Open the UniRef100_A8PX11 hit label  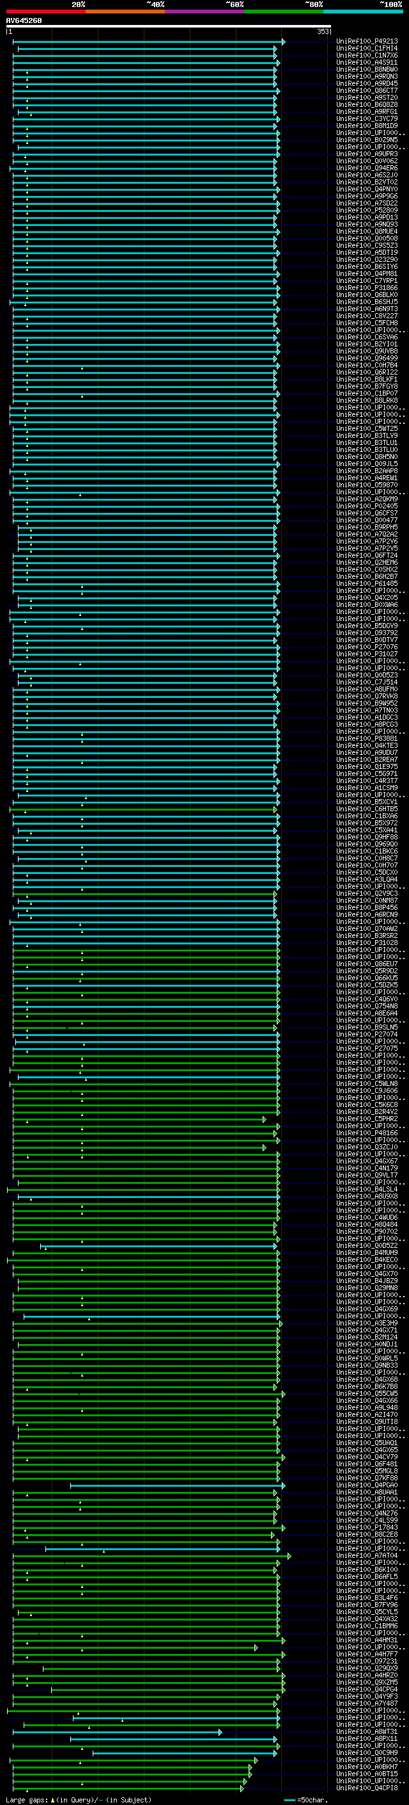click(366, 1738)
